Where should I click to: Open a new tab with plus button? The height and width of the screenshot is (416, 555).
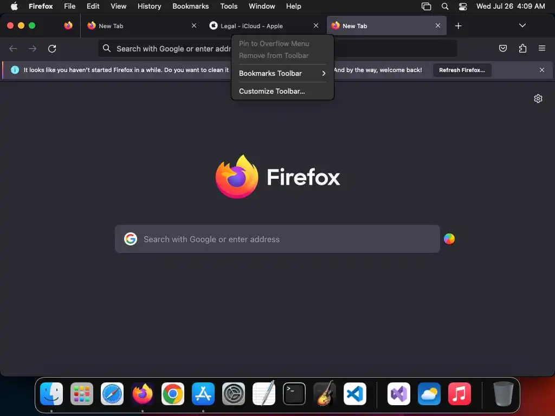coord(458,26)
